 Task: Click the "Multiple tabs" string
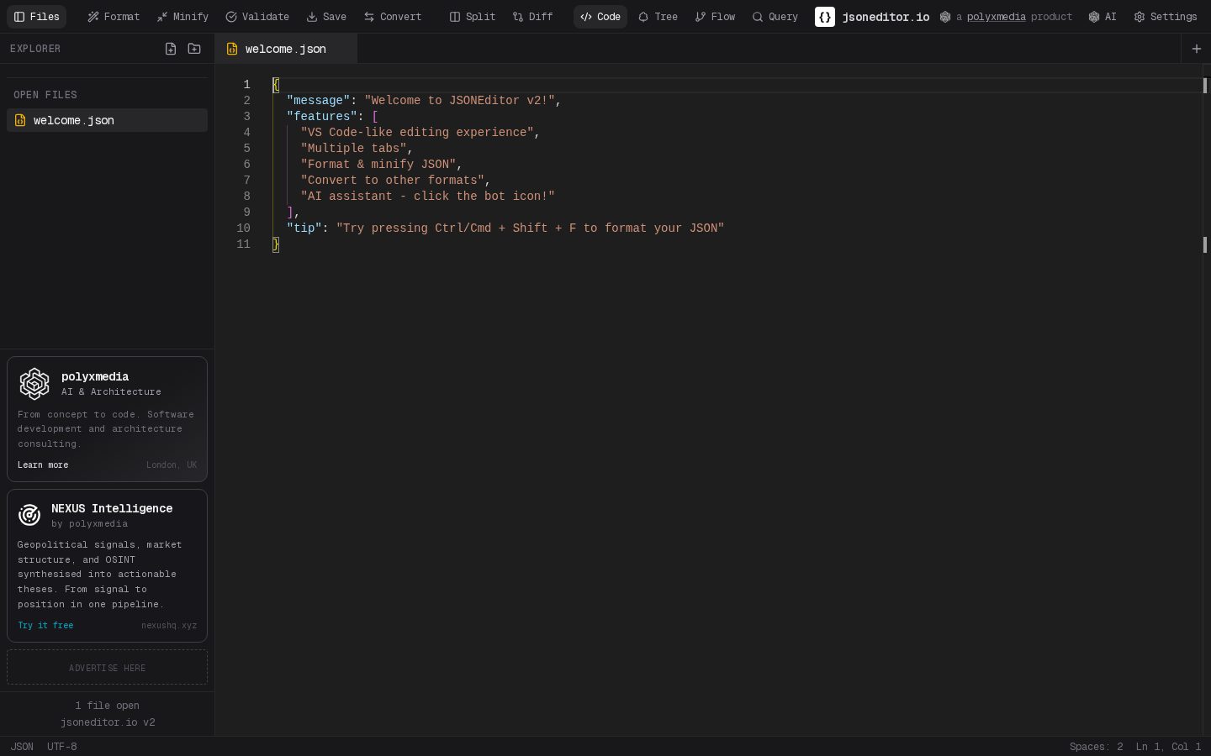point(353,149)
